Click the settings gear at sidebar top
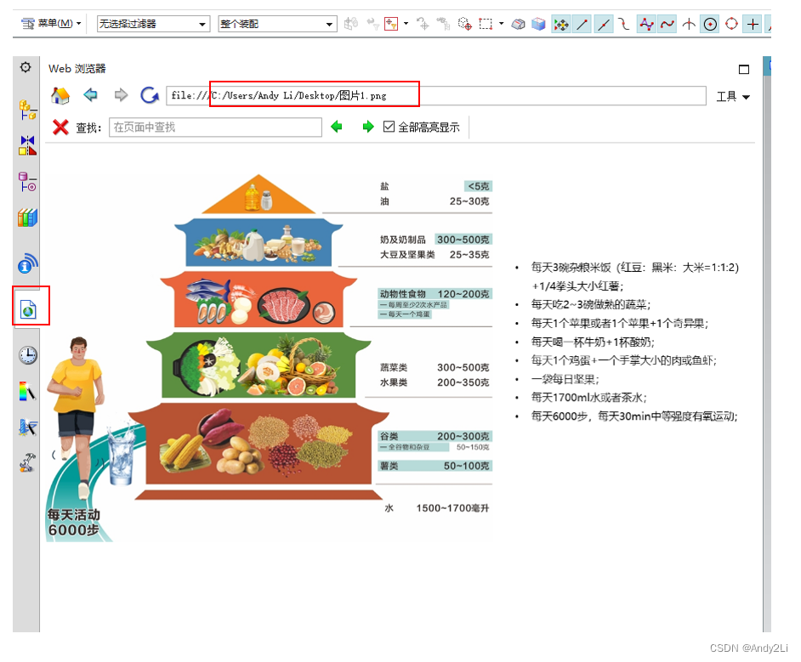Image resolution: width=801 pixels, height=662 pixels. click(x=25, y=67)
